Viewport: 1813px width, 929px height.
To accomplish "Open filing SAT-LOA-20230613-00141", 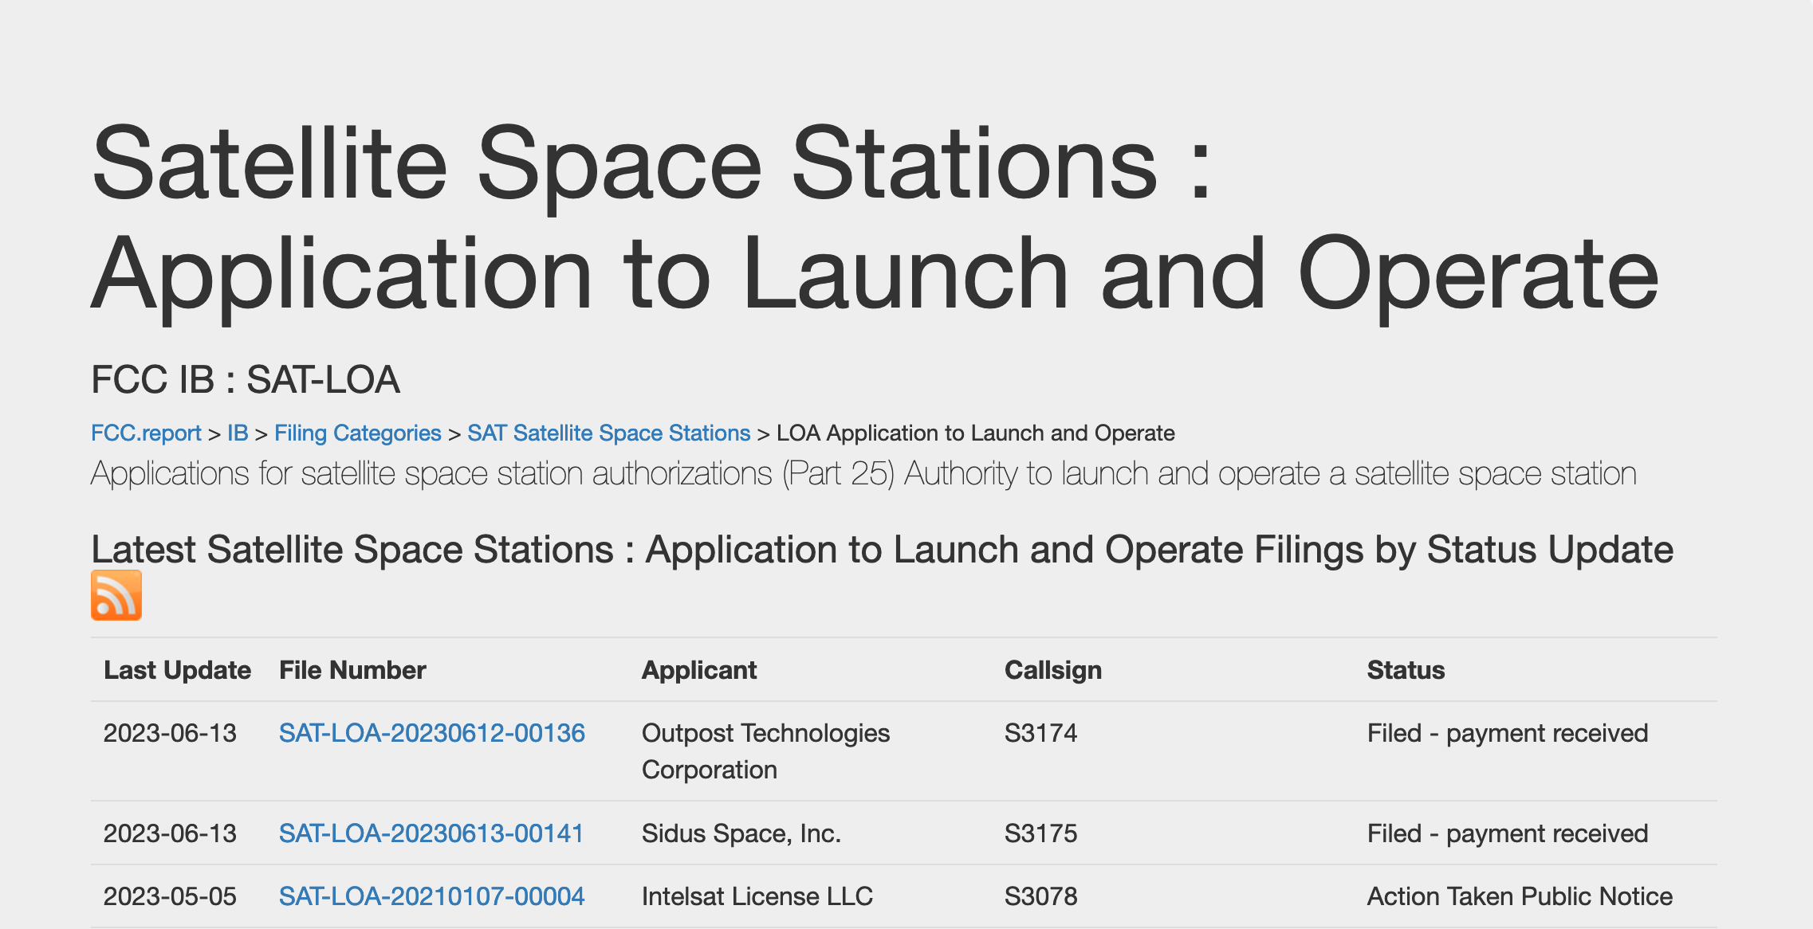I will coord(431,833).
